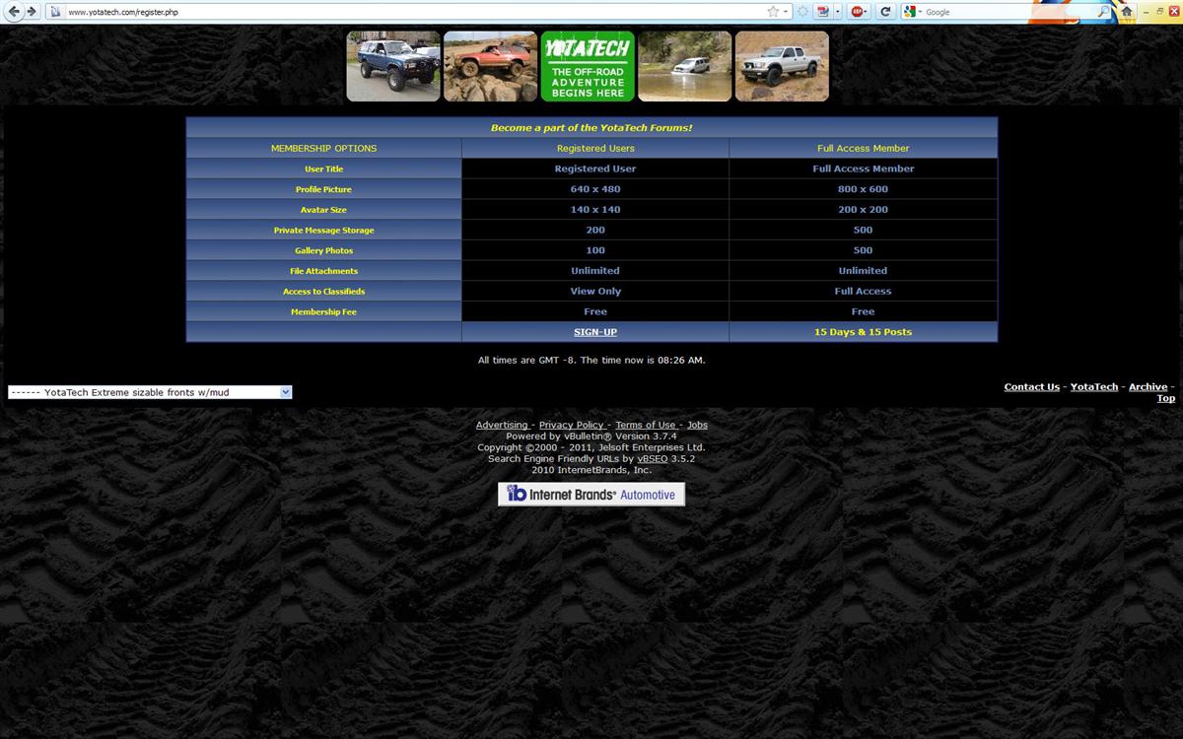The height and width of the screenshot is (739, 1183).
Task: Click the search magnifying glass icon
Action: click(1103, 12)
